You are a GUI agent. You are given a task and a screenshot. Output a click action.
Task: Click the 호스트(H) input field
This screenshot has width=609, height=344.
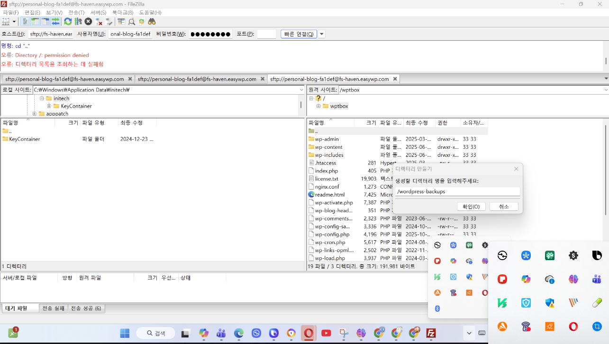point(51,34)
